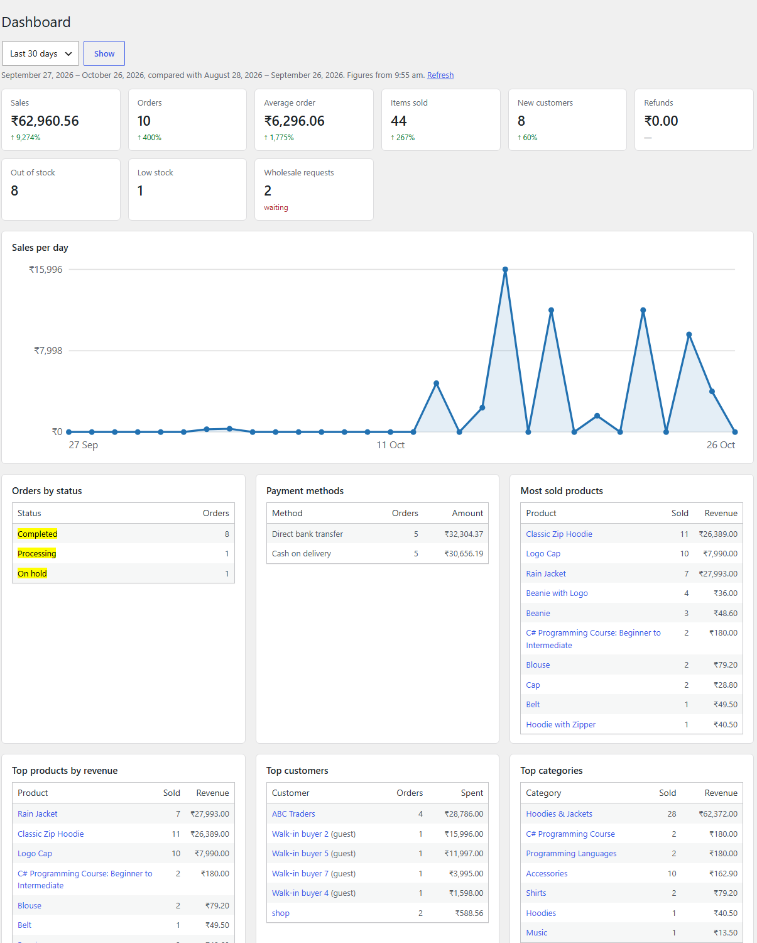The image size is (757, 943).
Task: Select the On hold status label
Action: click(x=32, y=573)
